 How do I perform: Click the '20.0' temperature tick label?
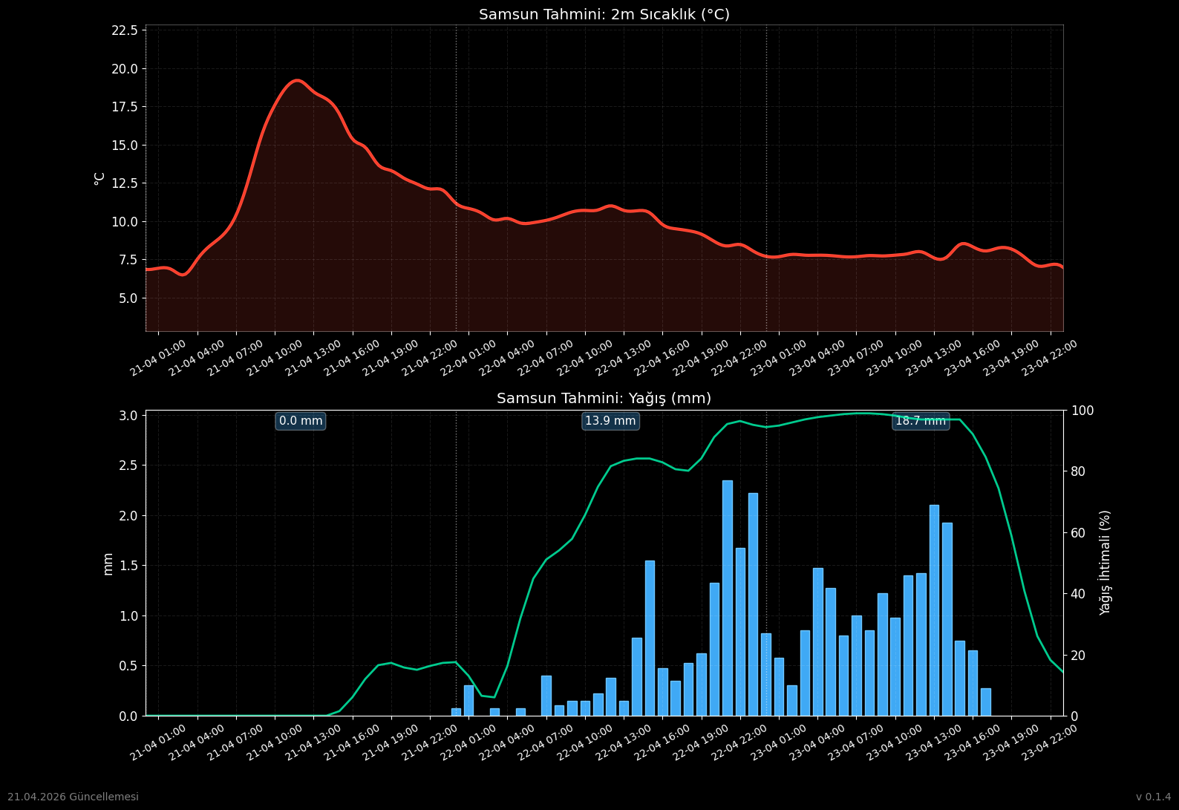pyautogui.click(x=124, y=69)
